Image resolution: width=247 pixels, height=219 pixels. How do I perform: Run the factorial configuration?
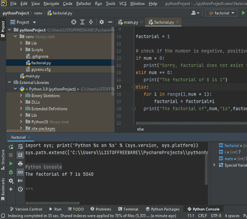click(x=243, y=13)
